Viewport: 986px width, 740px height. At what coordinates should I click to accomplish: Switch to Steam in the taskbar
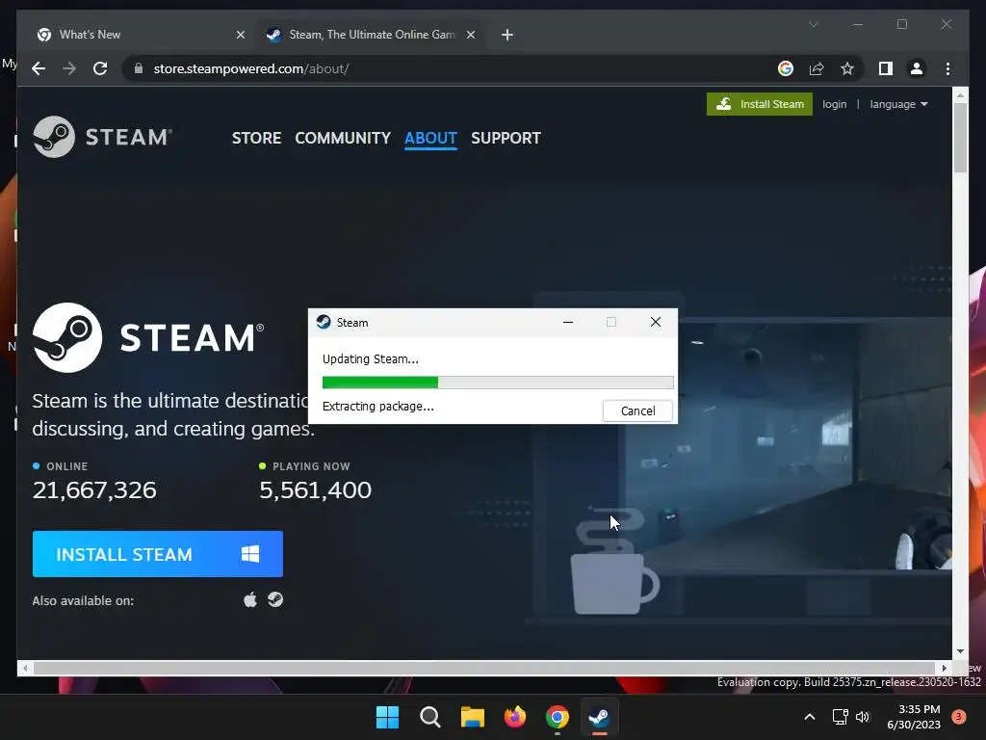599,717
